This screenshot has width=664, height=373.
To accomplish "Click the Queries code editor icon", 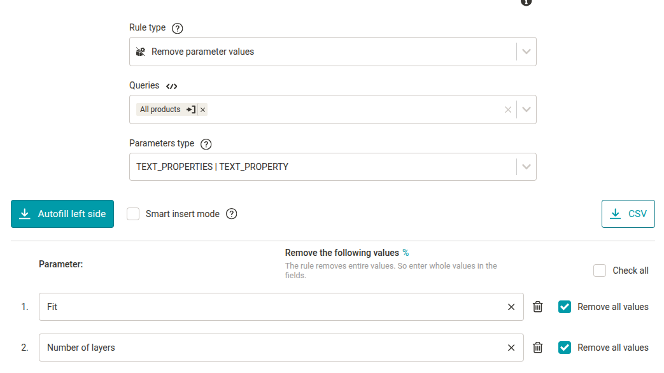I will coord(171,87).
